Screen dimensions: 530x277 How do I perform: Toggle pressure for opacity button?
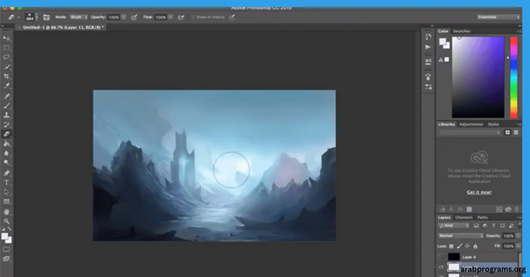(133, 17)
